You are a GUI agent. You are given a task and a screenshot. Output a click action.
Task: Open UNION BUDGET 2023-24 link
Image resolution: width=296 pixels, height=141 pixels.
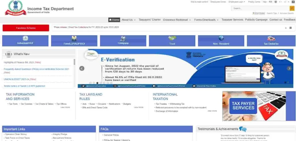20,79
